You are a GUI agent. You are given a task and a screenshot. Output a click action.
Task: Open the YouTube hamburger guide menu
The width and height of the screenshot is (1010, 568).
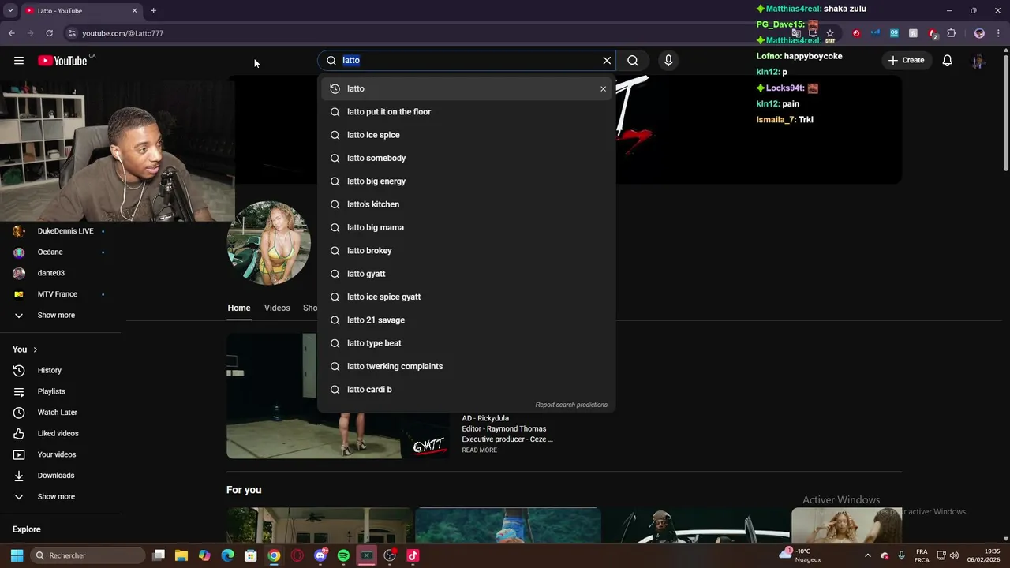pyautogui.click(x=19, y=61)
